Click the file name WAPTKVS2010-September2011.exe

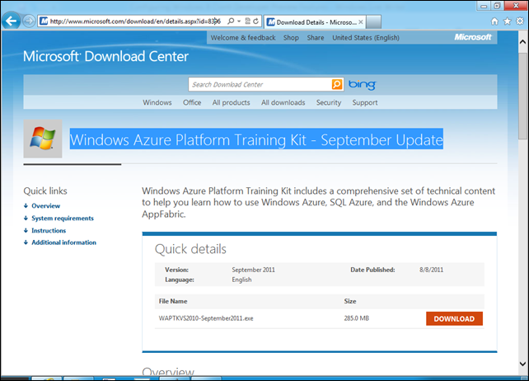pyautogui.click(x=206, y=318)
